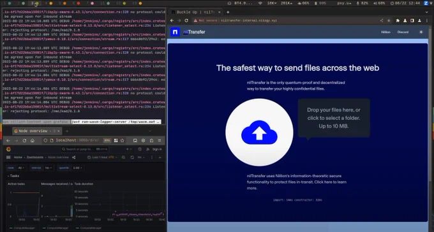Open the Discord link in the nilTransfer header

pos(403,32)
